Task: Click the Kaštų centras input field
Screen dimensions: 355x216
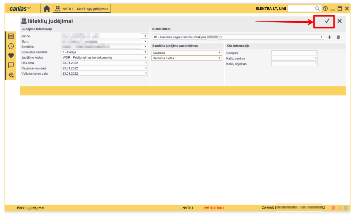Action: [x=294, y=58]
